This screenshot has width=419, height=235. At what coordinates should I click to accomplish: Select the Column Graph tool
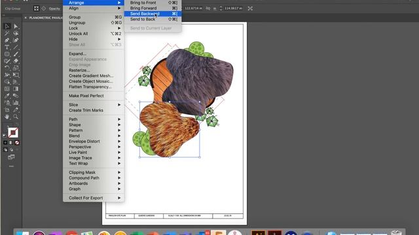16,102
